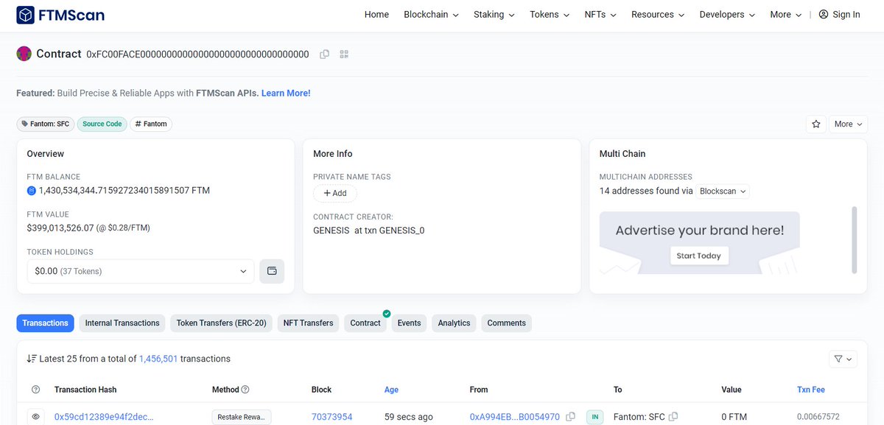Click the FTM balance coin icon
884x425 pixels.
(x=32, y=191)
